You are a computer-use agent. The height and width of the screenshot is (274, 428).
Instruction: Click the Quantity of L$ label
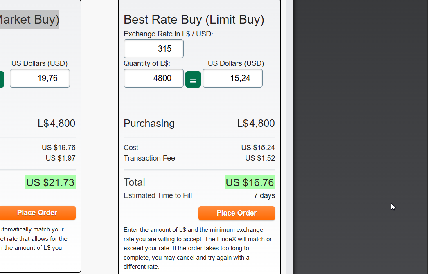pyautogui.click(x=146, y=63)
